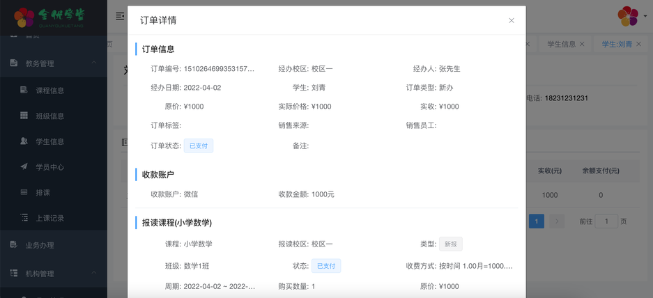
Task: Click the 全朝学堂 logo
Action: point(53,17)
